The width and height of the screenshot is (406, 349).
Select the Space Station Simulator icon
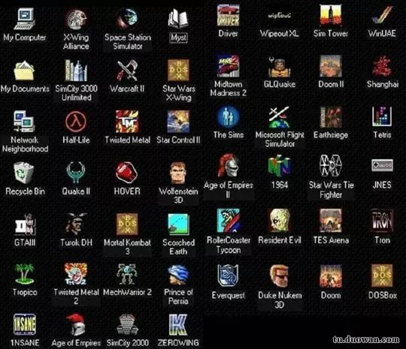(127, 18)
